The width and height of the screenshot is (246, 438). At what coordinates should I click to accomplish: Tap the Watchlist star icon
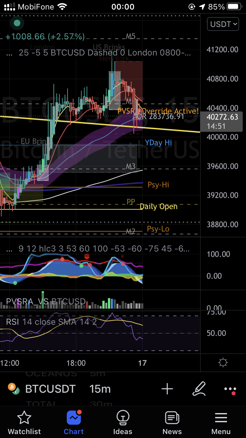(x=24, y=418)
